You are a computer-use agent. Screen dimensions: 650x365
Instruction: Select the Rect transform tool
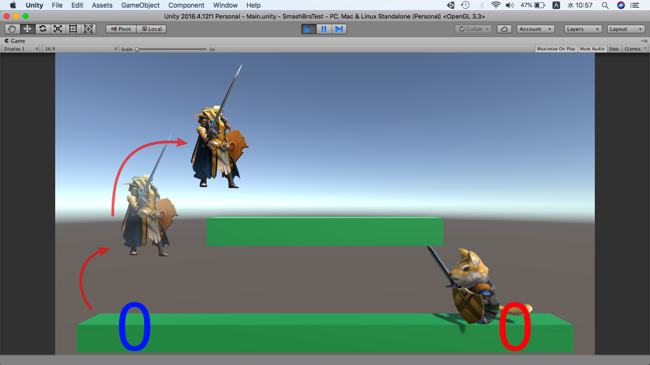[73, 29]
